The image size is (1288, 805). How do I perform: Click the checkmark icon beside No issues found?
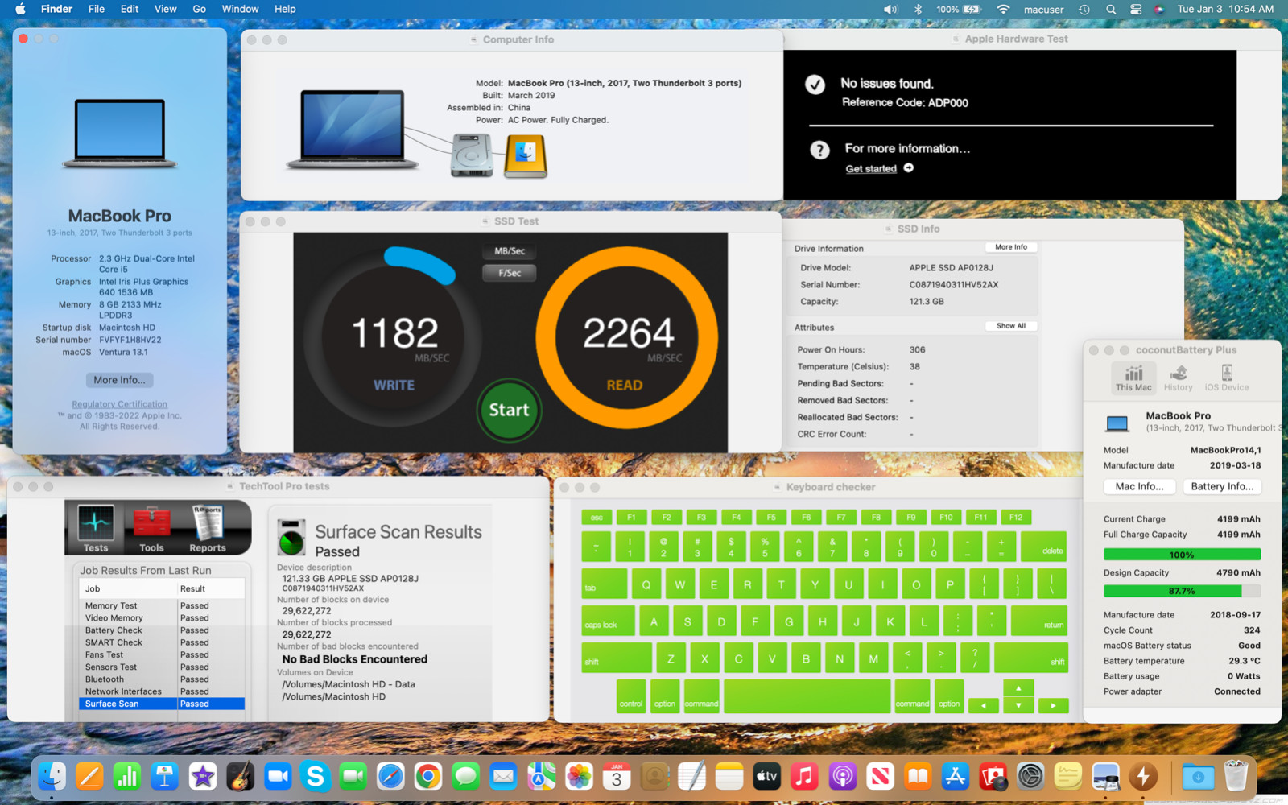tap(815, 85)
